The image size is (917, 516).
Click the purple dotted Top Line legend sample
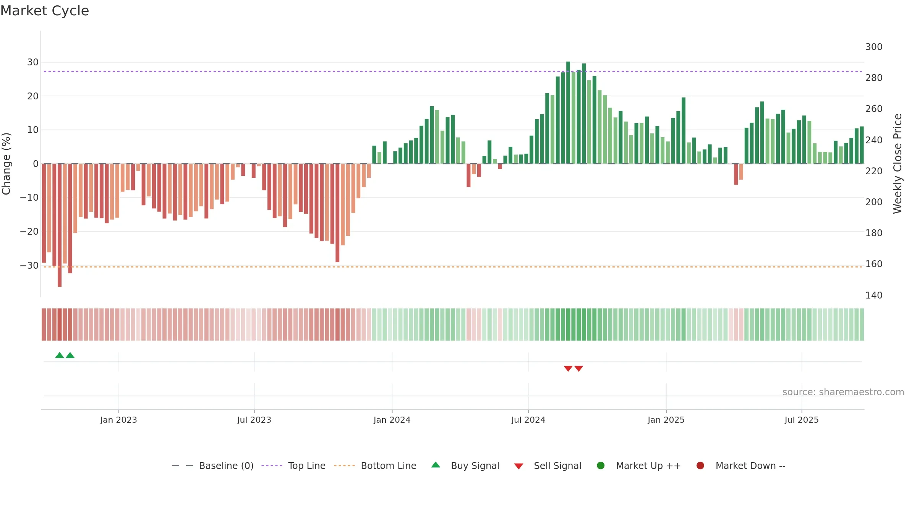click(272, 466)
